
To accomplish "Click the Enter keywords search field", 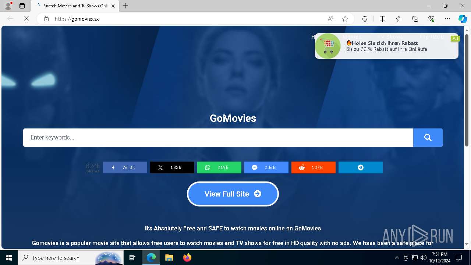I will click(x=218, y=138).
